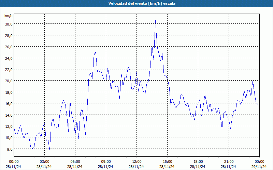273x170 pixels.
Task: Click the '8,0' y-axis label
Action: [x=10, y=149]
